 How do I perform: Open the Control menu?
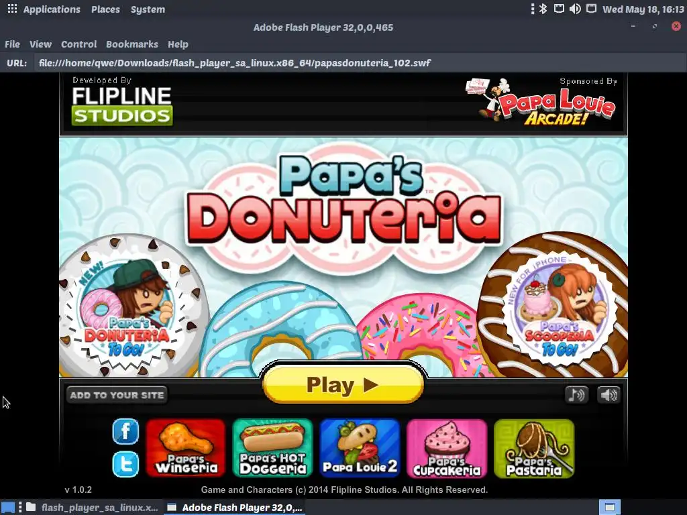[x=79, y=44]
